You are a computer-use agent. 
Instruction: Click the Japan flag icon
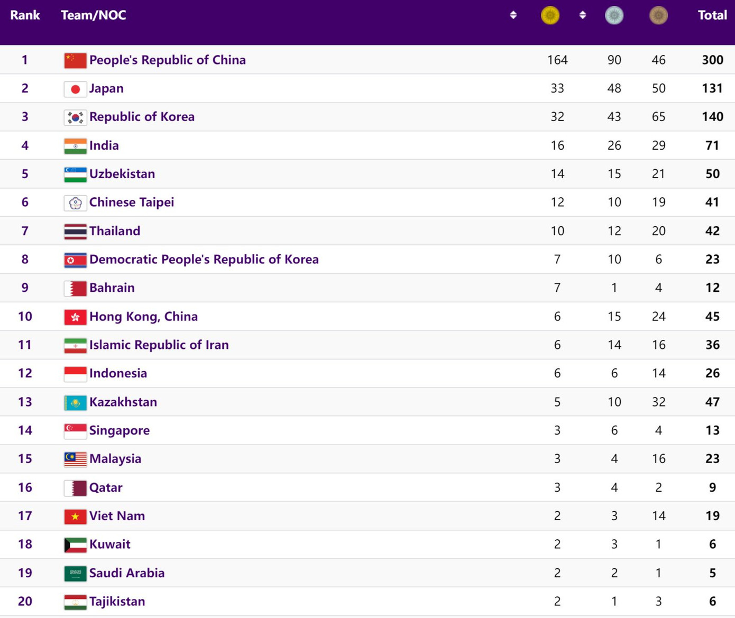click(75, 88)
